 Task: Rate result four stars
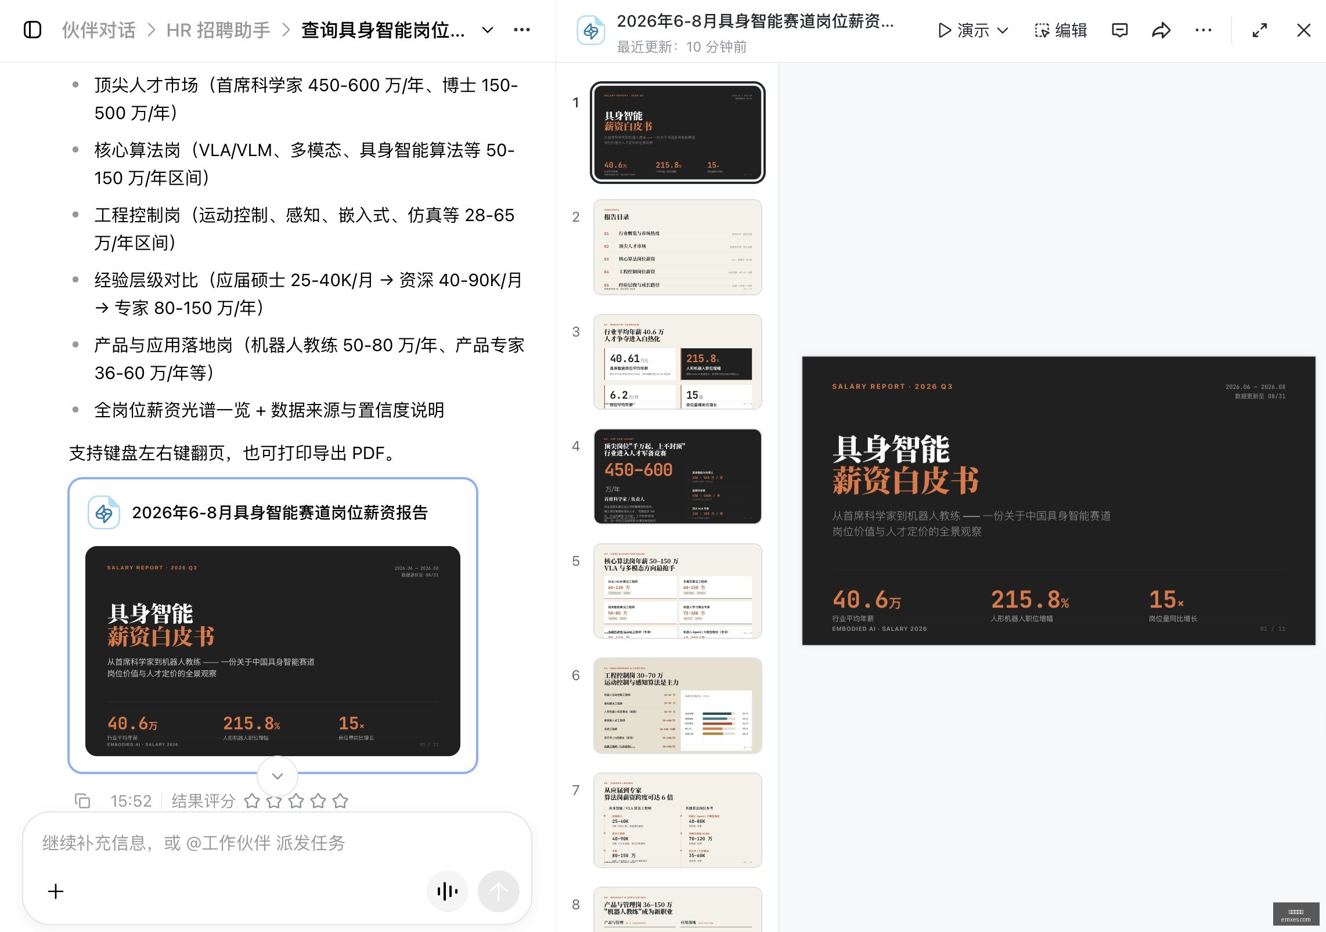coord(318,801)
